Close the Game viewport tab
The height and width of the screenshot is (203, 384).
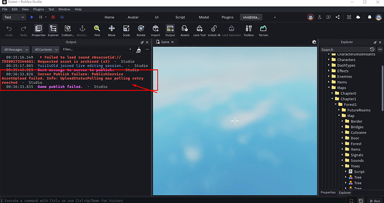tap(173, 42)
